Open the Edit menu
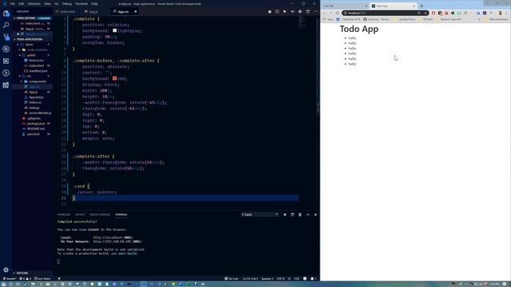 pyautogui.click(x=22, y=3)
